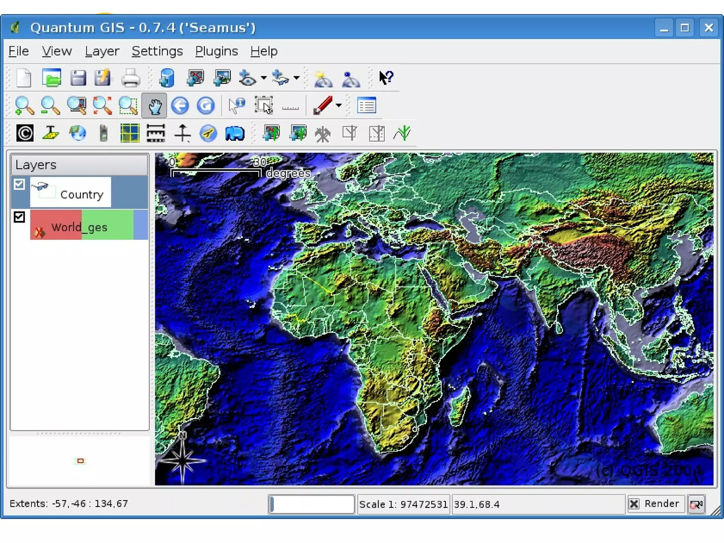Image resolution: width=724 pixels, height=543 pixels.
Task: Click Zoom to Selection magnifier icon
Action: point(128,105)
